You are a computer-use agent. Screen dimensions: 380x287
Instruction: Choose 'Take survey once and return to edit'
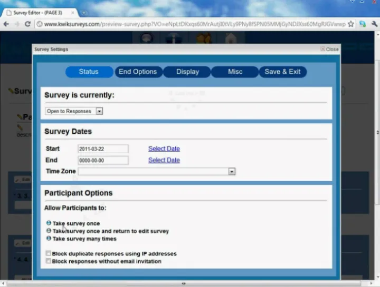[49, 231]
